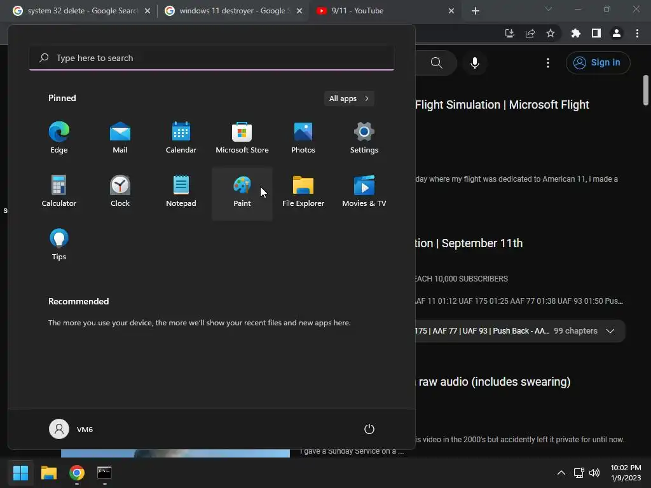Image resolution: width=651 pixels, height=488 pixels.
Task: Launch Notepad from pinned apps
Action: [x=181, y=191]
